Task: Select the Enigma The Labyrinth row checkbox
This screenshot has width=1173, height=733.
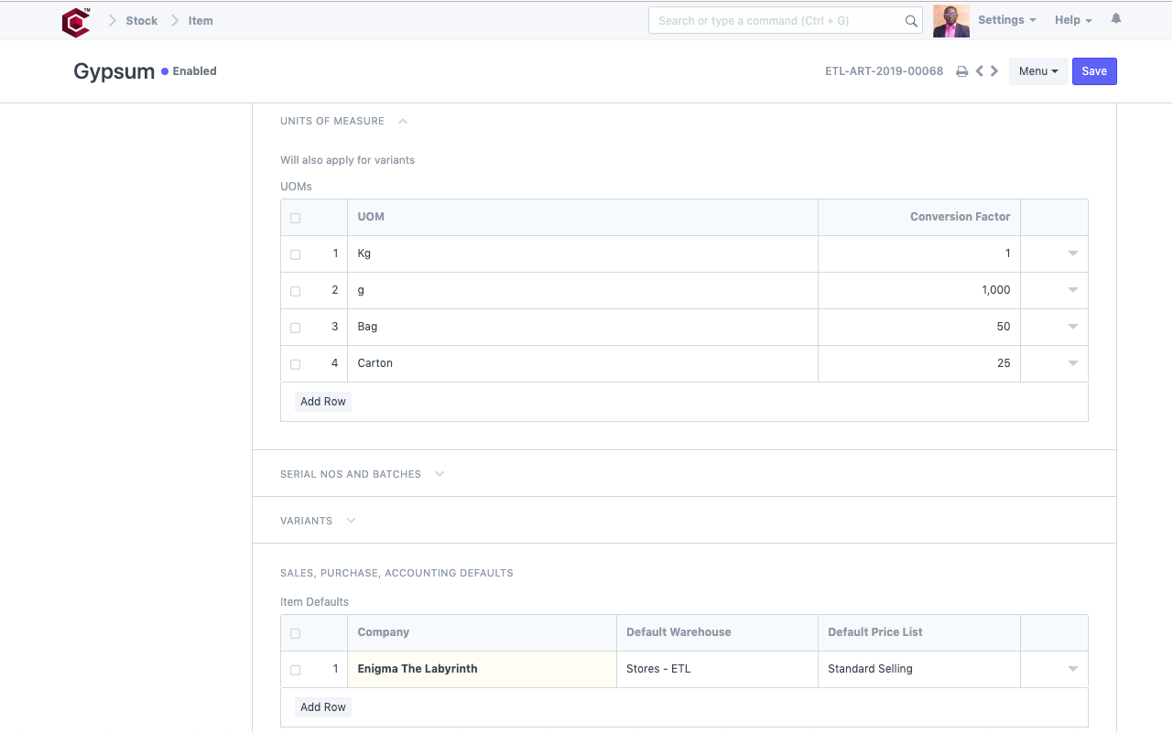Action: point(295,670)
